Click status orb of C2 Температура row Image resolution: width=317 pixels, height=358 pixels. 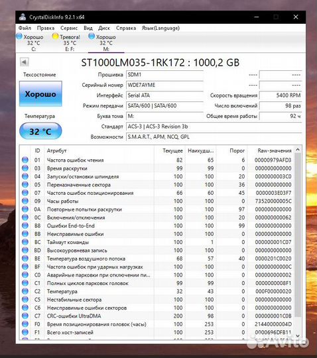point(25,291)
